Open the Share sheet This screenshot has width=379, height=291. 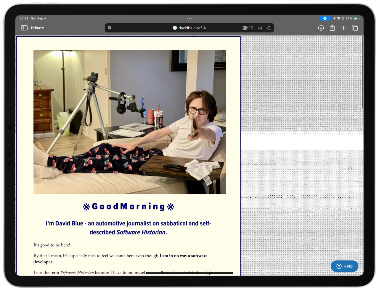332,28
